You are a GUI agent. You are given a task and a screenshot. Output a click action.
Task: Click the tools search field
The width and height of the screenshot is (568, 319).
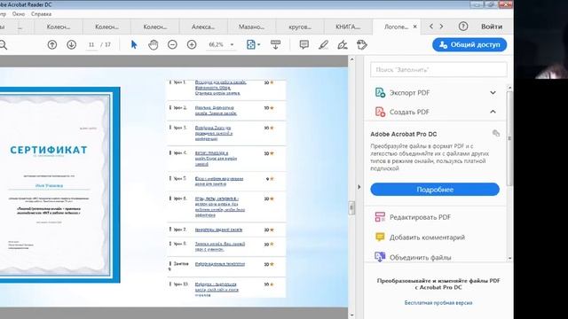coord(438,69)
